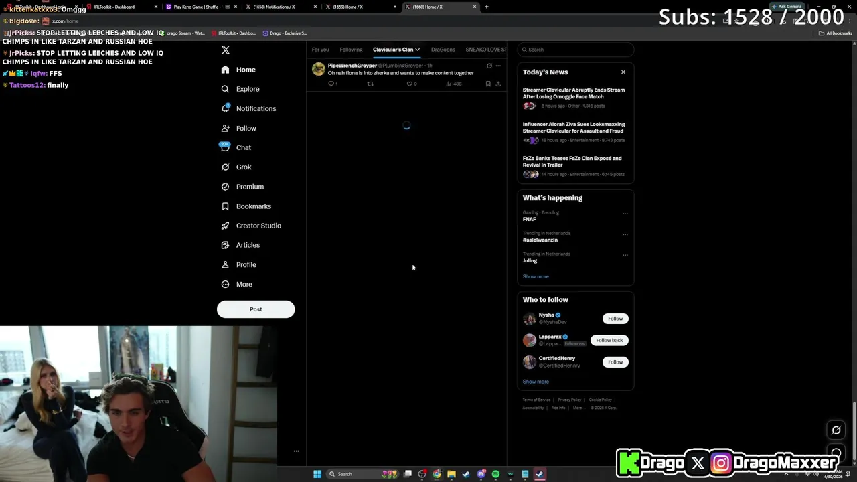
Task: Open Grok assistant
Action: coord(236,167)
